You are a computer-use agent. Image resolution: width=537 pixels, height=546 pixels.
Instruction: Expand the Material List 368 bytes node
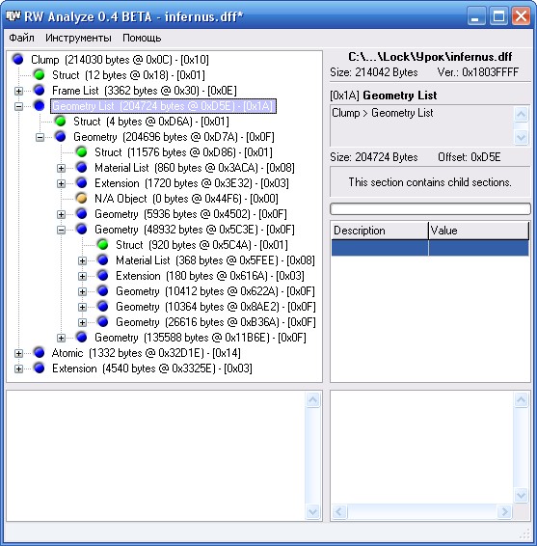pyautogui.click(x=83, y=260)
